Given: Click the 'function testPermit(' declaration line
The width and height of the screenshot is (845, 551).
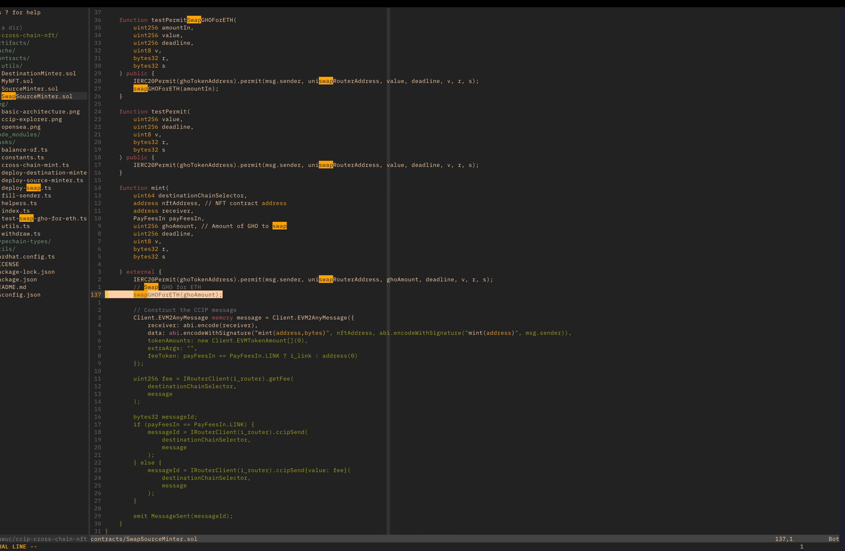Looking at the screenshot, I should [155, 112].
